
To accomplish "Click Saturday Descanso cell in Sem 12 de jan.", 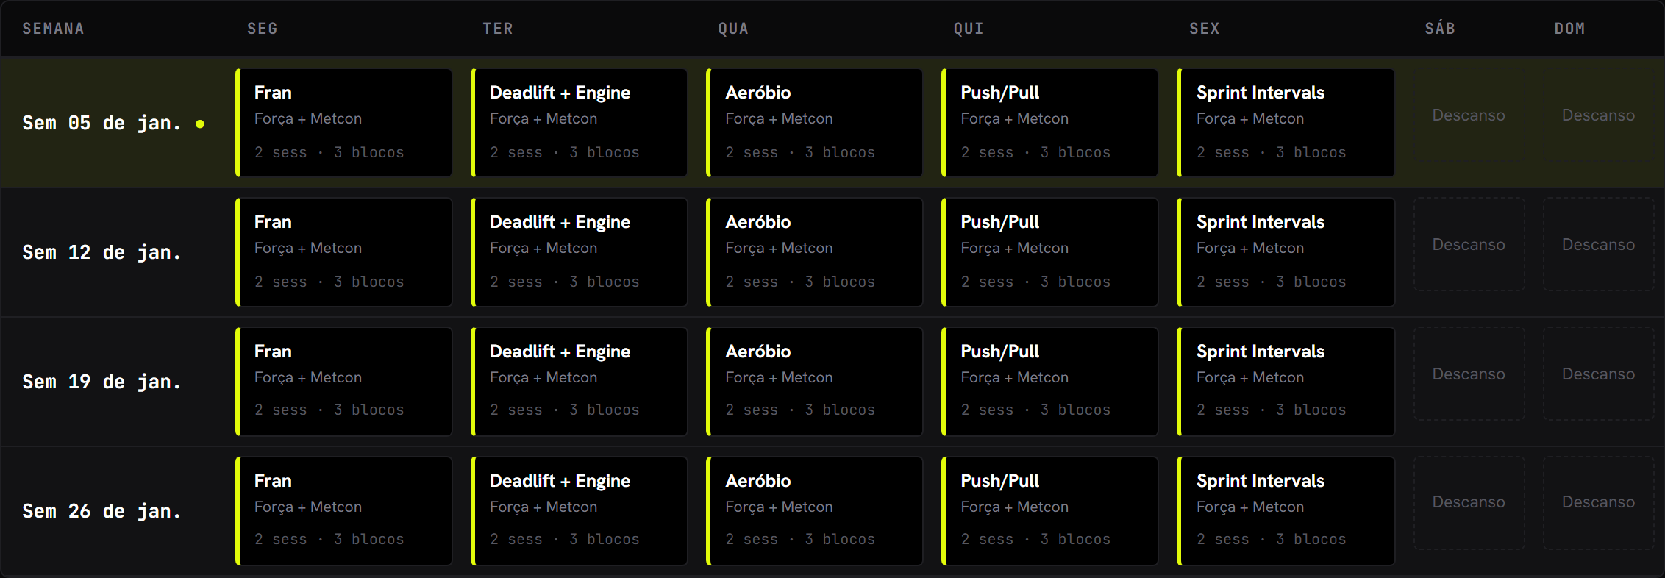I will (1469, 244).
